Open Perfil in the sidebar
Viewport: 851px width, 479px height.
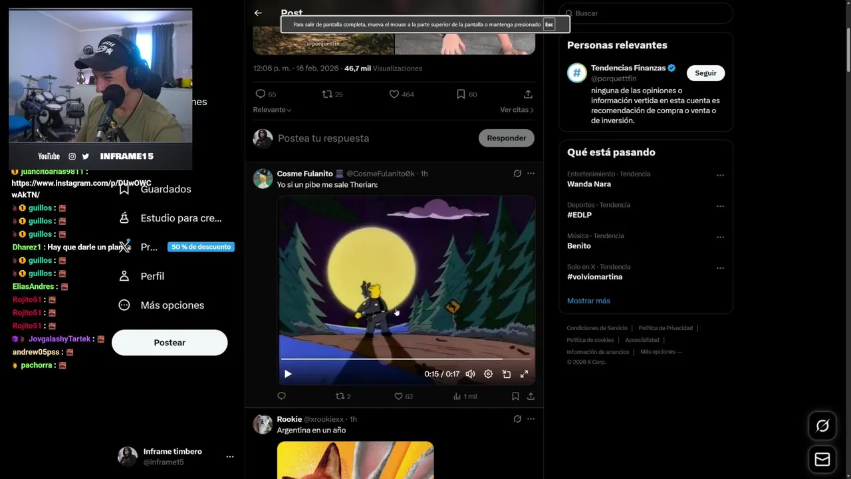point(141,276)
